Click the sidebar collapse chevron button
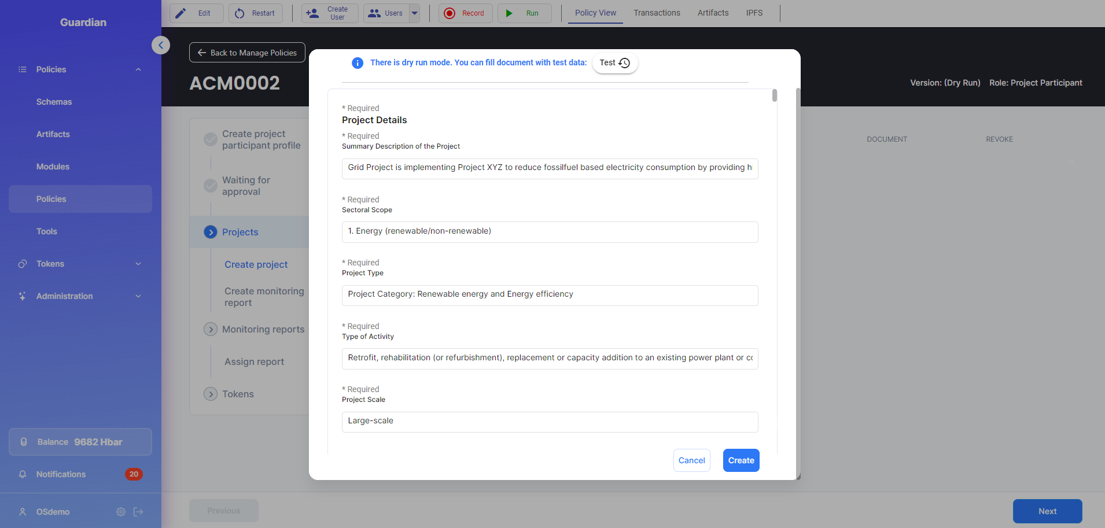 click(x=161, y=45)
